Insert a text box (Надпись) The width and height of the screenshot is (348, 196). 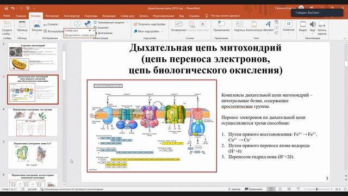point(239,27)
